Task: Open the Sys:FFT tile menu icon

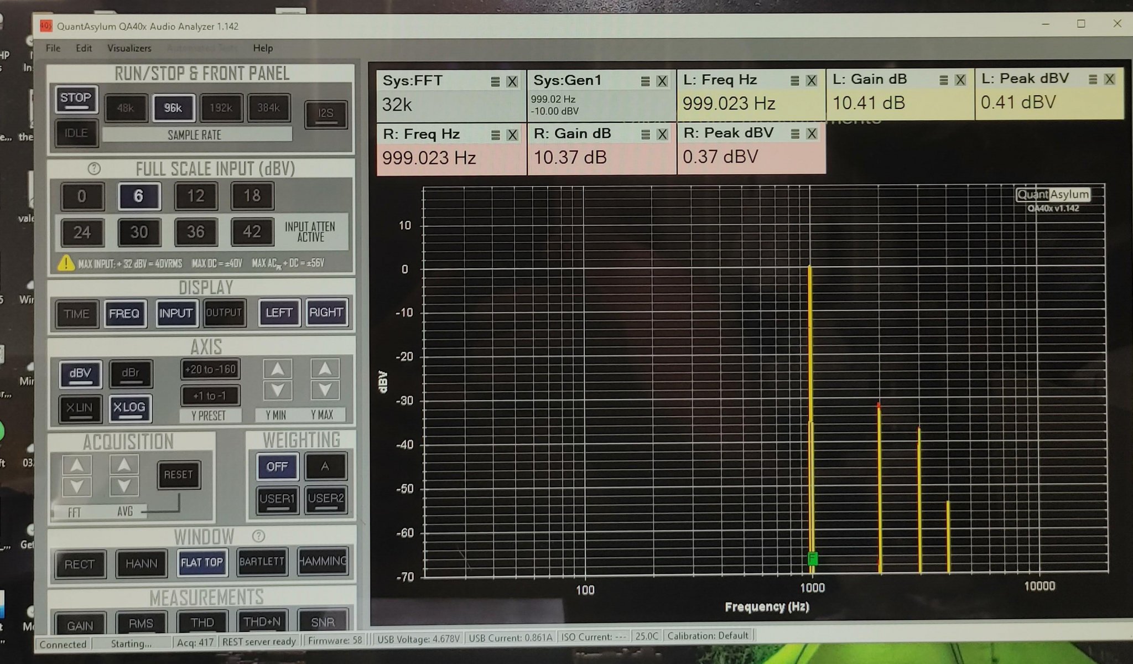Action: 495,82
